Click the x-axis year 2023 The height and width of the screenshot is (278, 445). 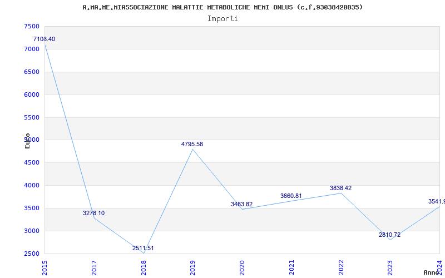(390, 267)
